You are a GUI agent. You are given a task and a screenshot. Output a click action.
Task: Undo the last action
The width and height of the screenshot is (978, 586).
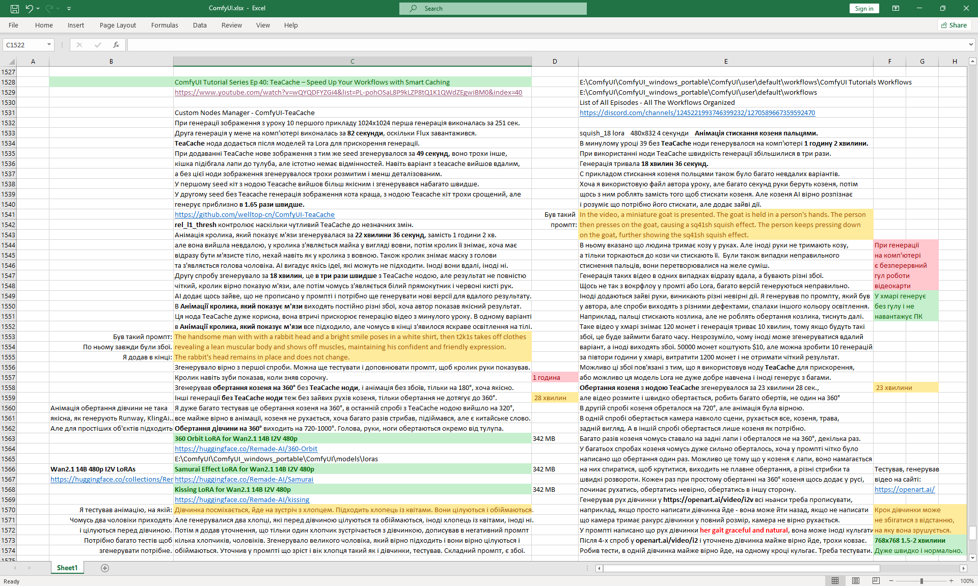coord(29,8)
